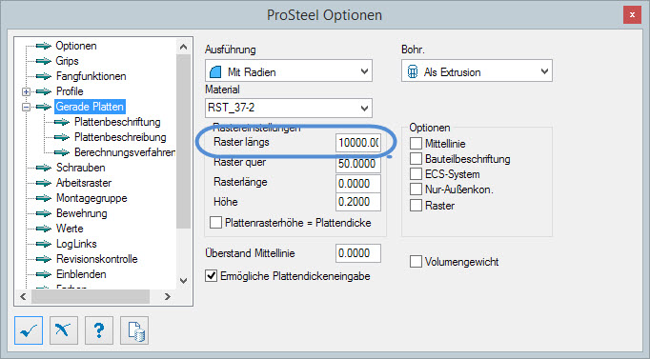Select Grips in the tree

click(x=67, y=61)
